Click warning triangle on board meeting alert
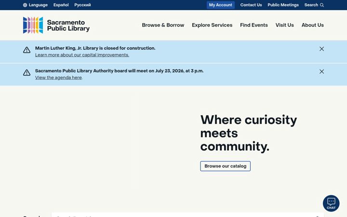347x217 pixels. pos(27,72)
